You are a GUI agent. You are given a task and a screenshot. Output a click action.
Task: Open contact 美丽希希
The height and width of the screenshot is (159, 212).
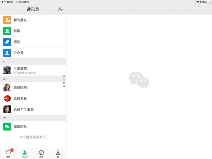pyautogui.click(x=33, y=98)
